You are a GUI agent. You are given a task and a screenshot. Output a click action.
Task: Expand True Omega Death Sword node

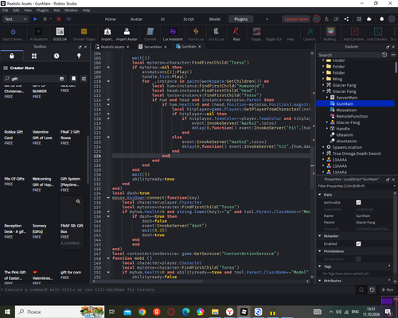323,153
